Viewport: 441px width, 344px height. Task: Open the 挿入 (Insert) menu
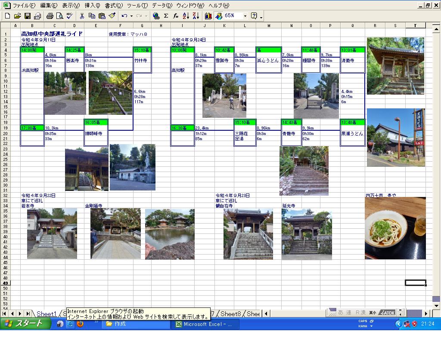point(92,6)
